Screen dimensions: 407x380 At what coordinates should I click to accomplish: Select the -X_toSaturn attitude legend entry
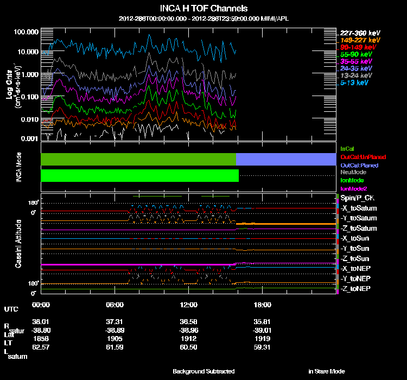click(x=359, y=208)
